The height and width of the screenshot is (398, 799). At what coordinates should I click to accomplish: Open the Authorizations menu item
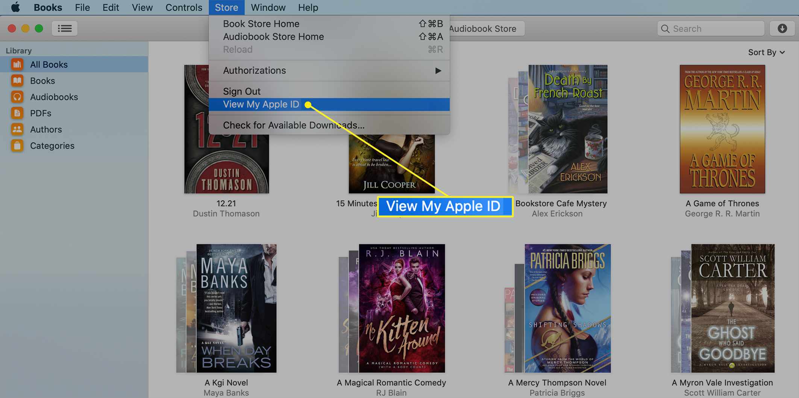coord(329,71)
